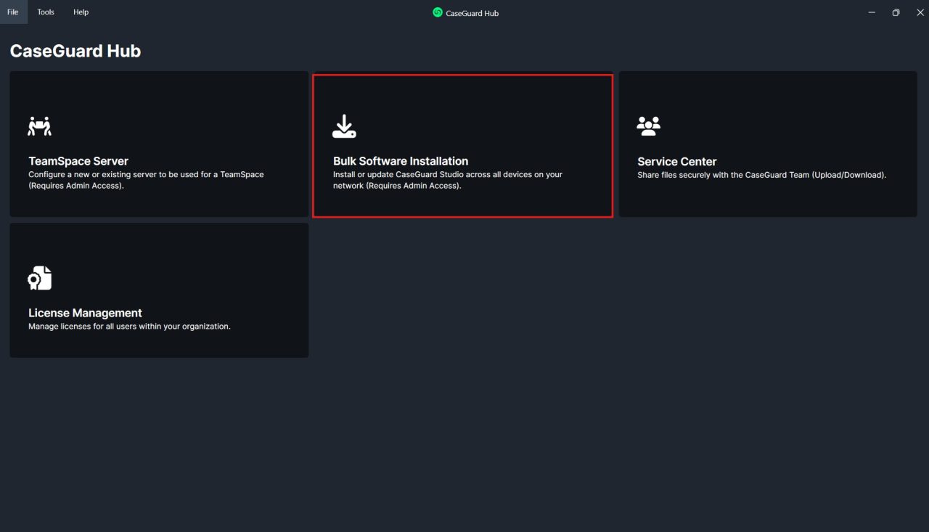Open the Help menu
The width and height of the screenshot is (929, 532).
pos(81,12)
